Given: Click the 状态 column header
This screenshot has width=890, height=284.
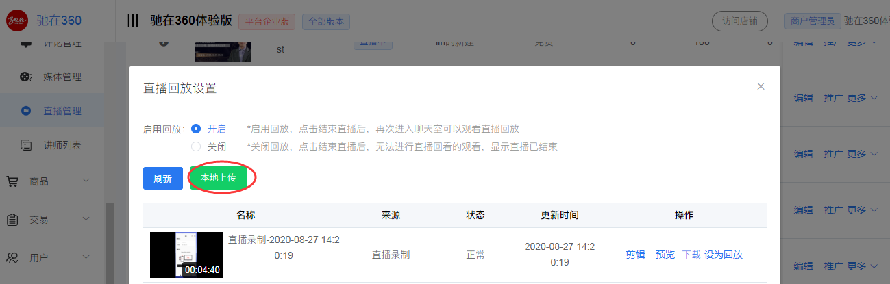Looking at the screenshot, I should [x=475, y=215].
